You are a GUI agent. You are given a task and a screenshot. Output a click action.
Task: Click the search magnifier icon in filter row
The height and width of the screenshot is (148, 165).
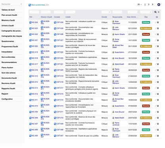tap(155, 12)
